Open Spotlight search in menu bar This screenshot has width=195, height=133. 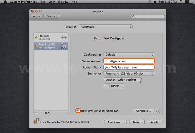coord(181,2)
